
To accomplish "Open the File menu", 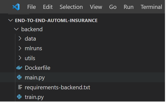I will 31,7.
